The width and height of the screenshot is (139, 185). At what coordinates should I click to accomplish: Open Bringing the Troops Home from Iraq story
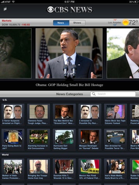[x=39, y=169]
